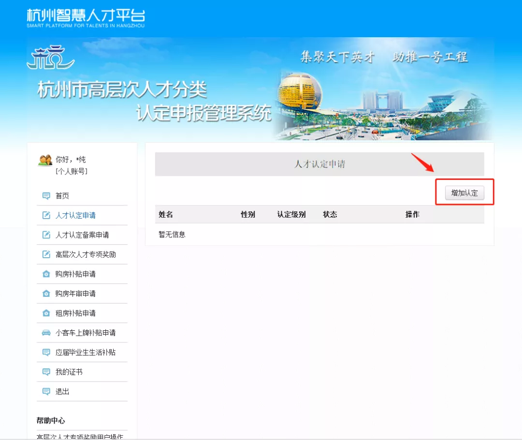Click the user avatar icon next to 你好
Viewport: 522px width, 440px height.
45,160
